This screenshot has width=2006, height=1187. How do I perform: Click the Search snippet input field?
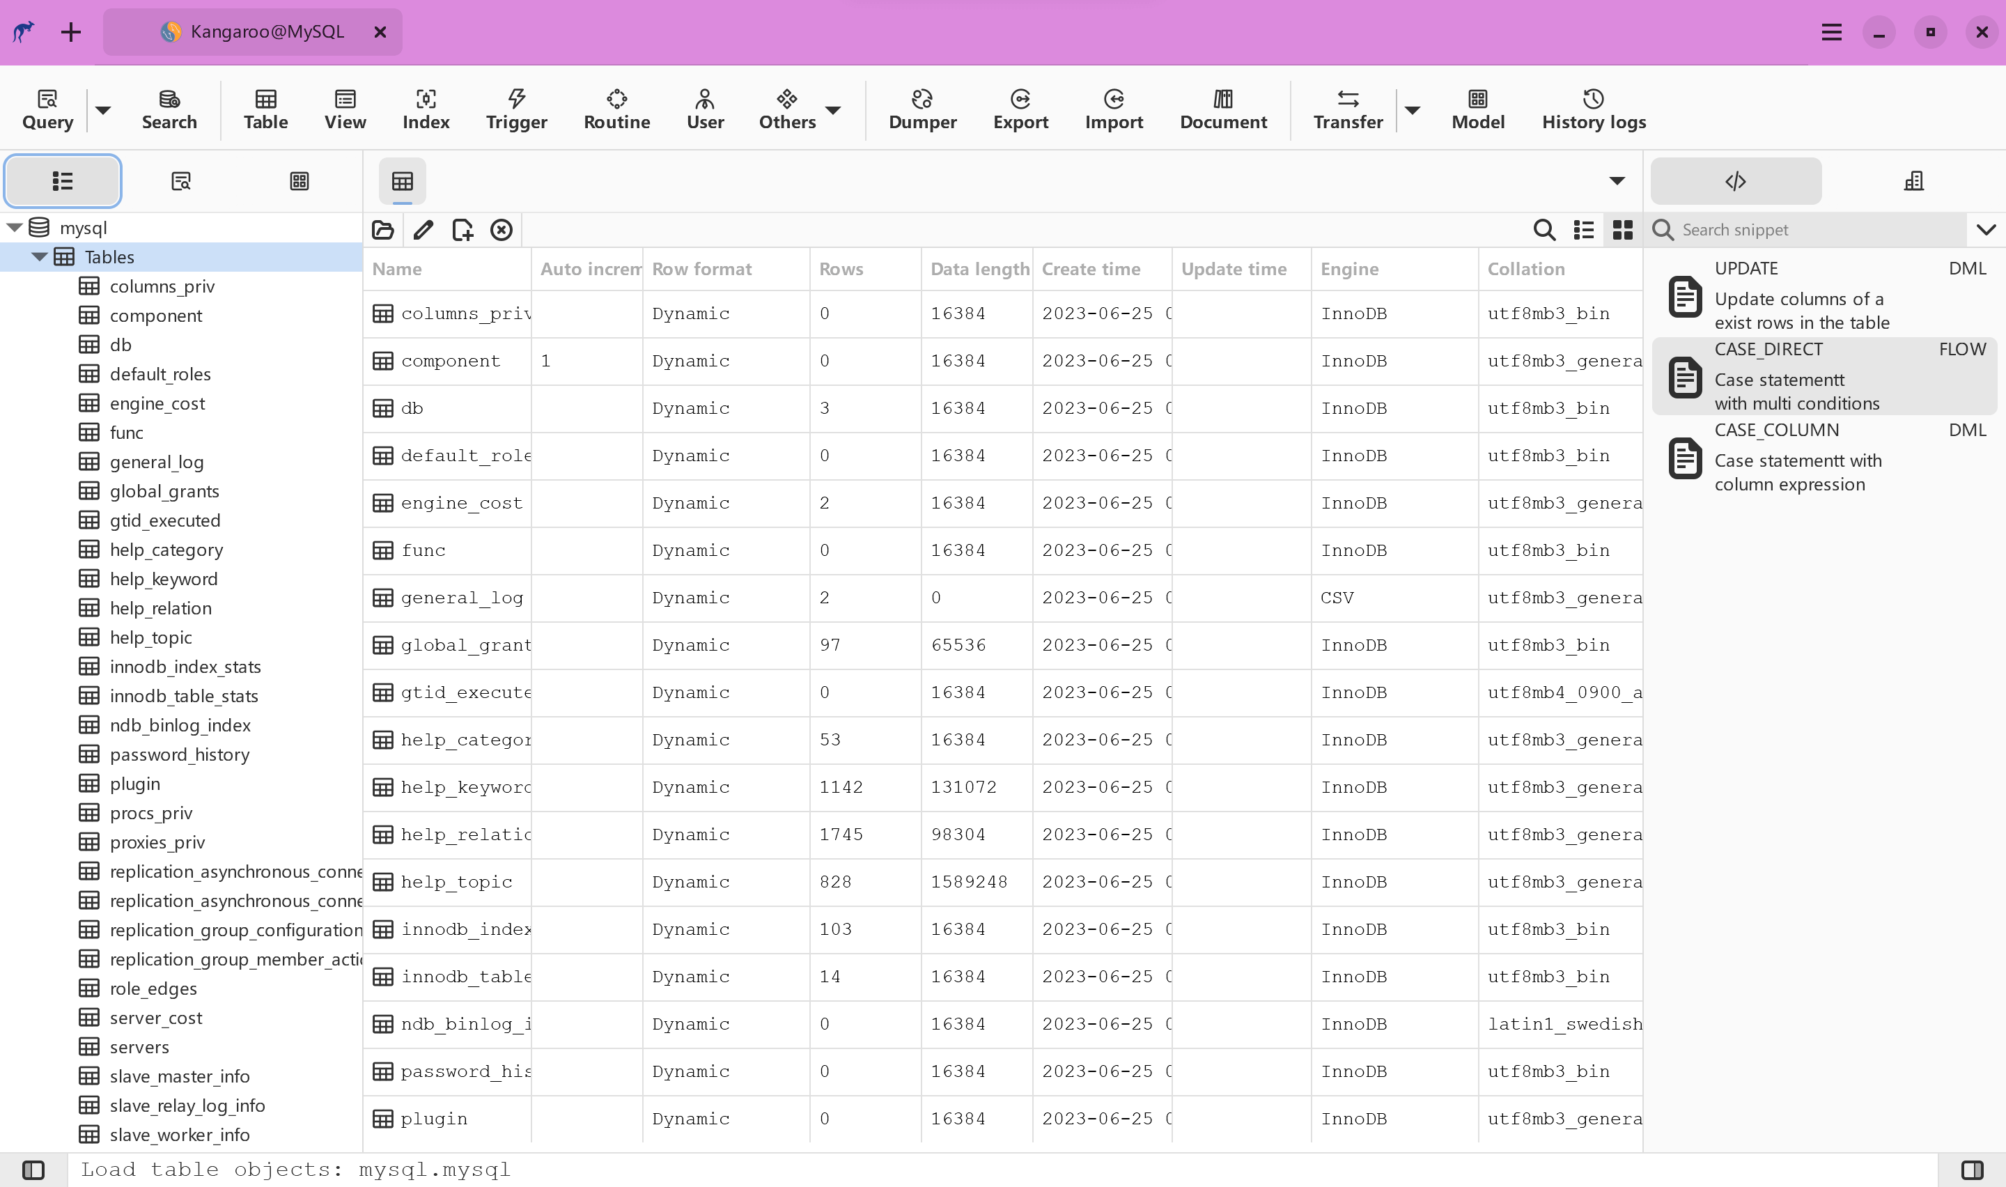(1815, 231)
